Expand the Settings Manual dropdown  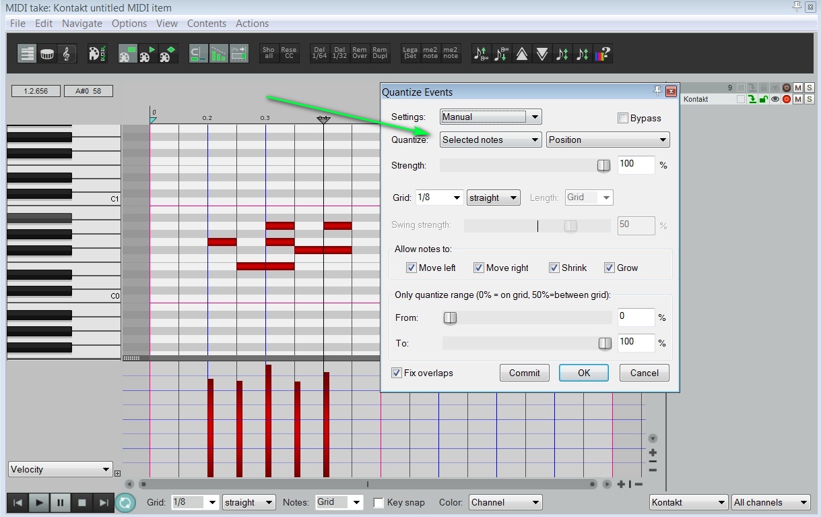pos(490,117)
